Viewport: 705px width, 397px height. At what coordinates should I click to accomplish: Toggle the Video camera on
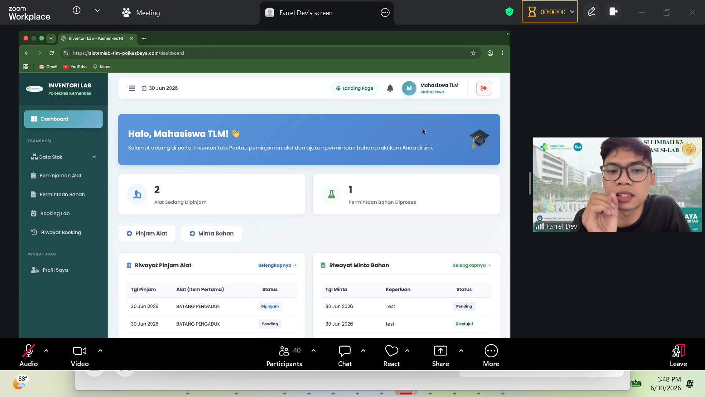pos(80,355)
